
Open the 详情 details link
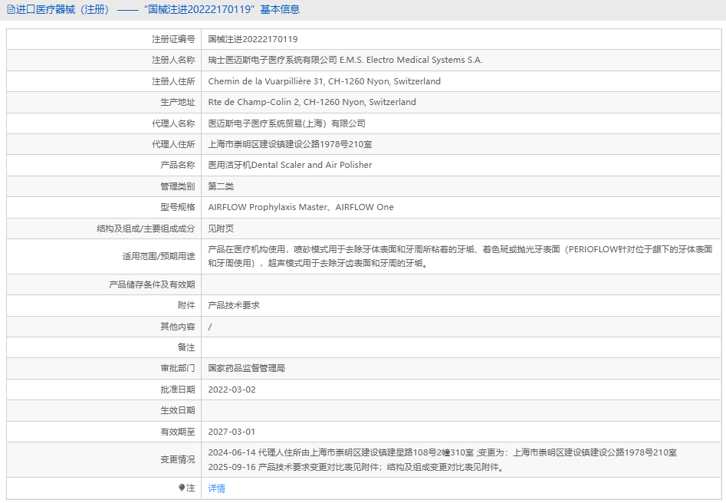click(x=217, y=488)
